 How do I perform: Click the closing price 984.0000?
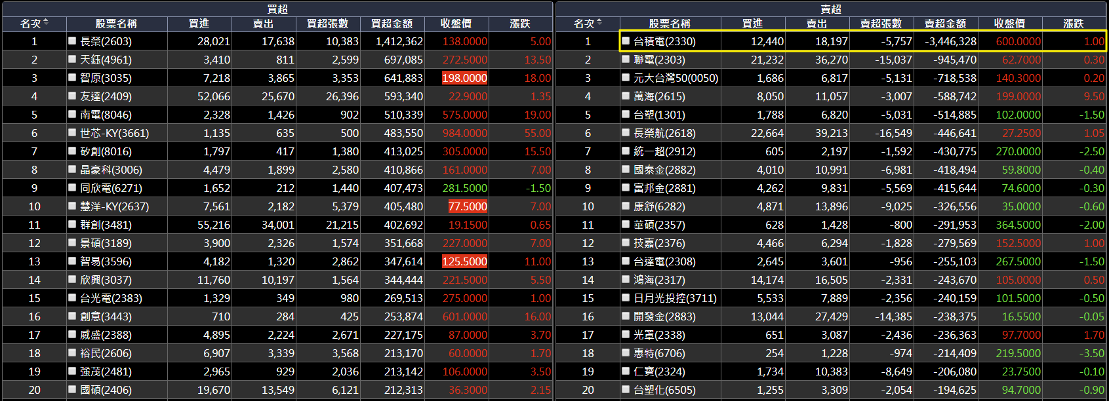(x=465, y=133)
